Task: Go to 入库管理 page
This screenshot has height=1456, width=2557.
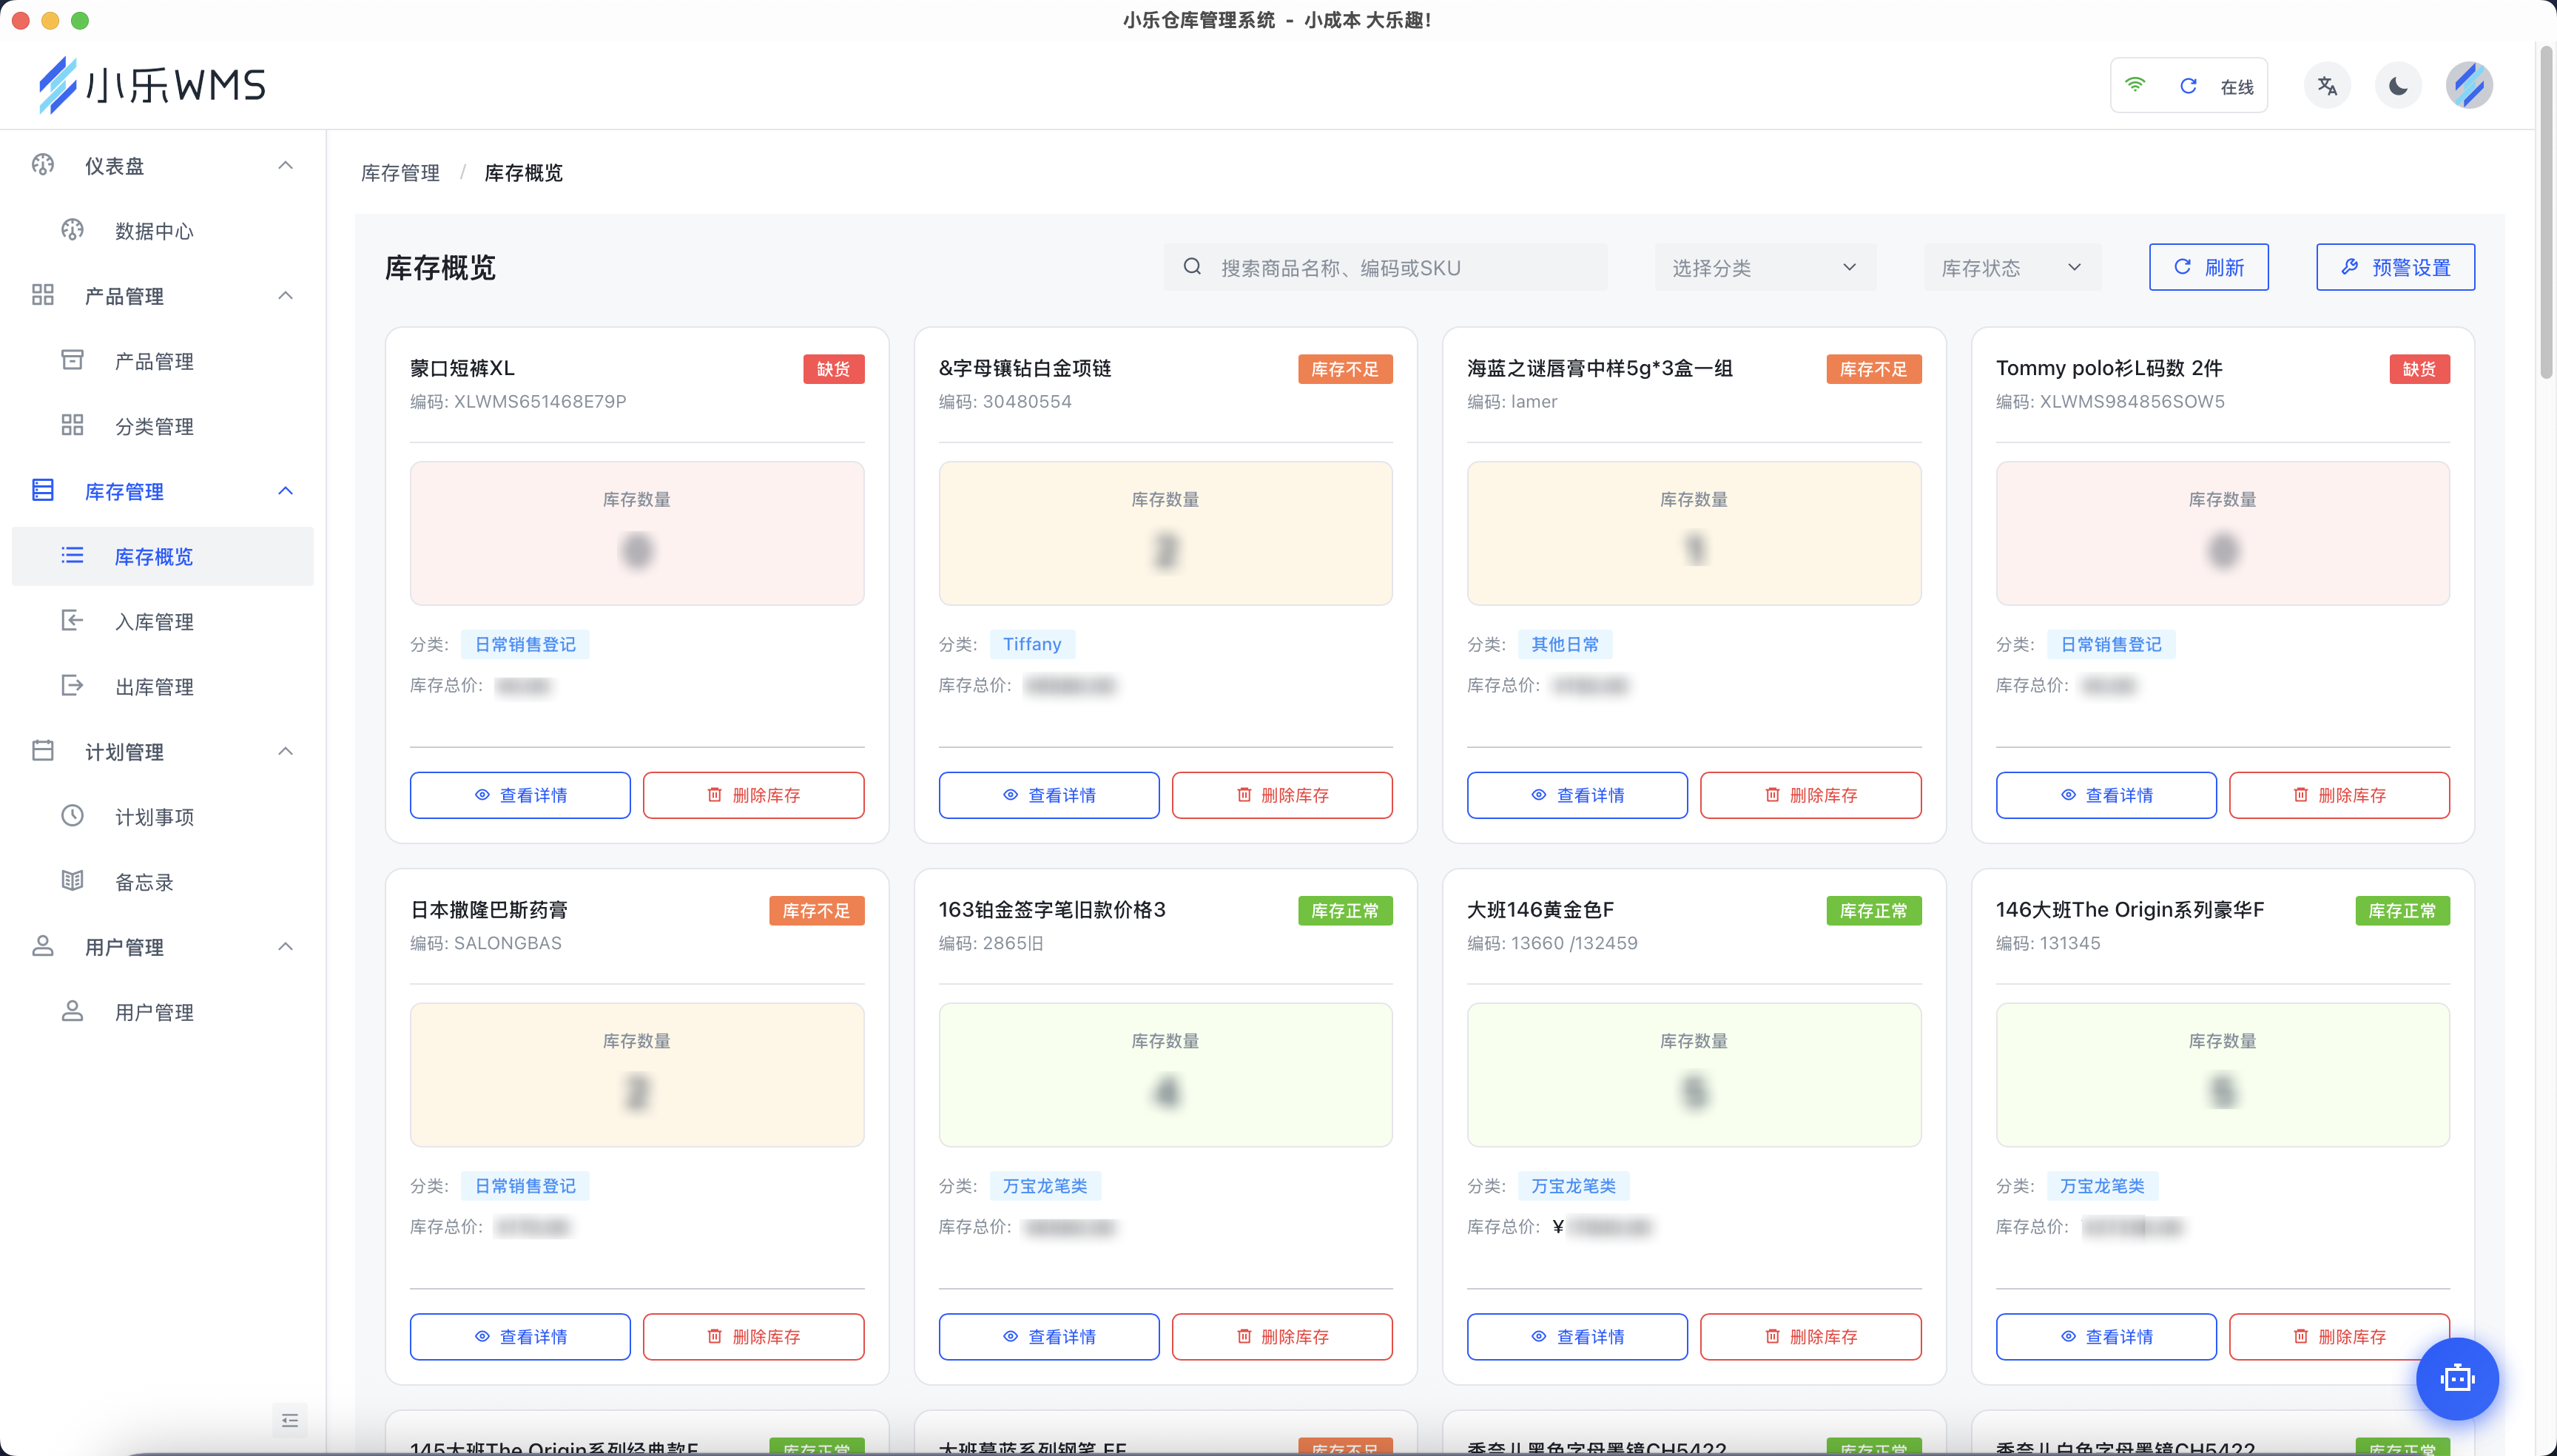Action: pyautogui.click(x=154, y=622)
